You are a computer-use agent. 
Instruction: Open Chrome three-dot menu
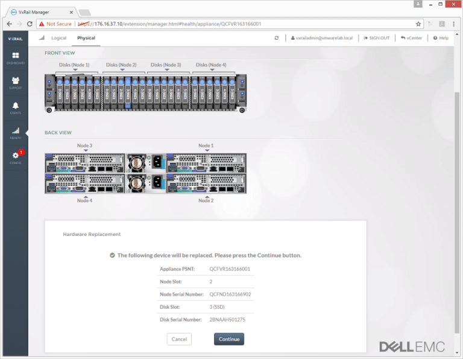click(454, 24)
